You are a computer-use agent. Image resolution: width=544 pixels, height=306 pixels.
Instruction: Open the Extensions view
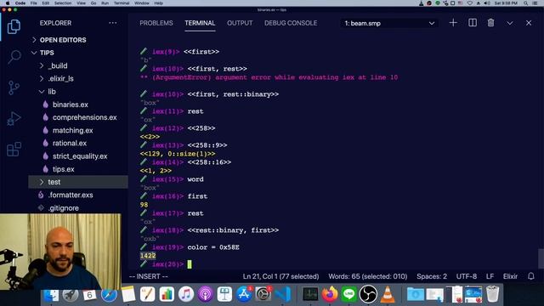[x=14, y=150]
